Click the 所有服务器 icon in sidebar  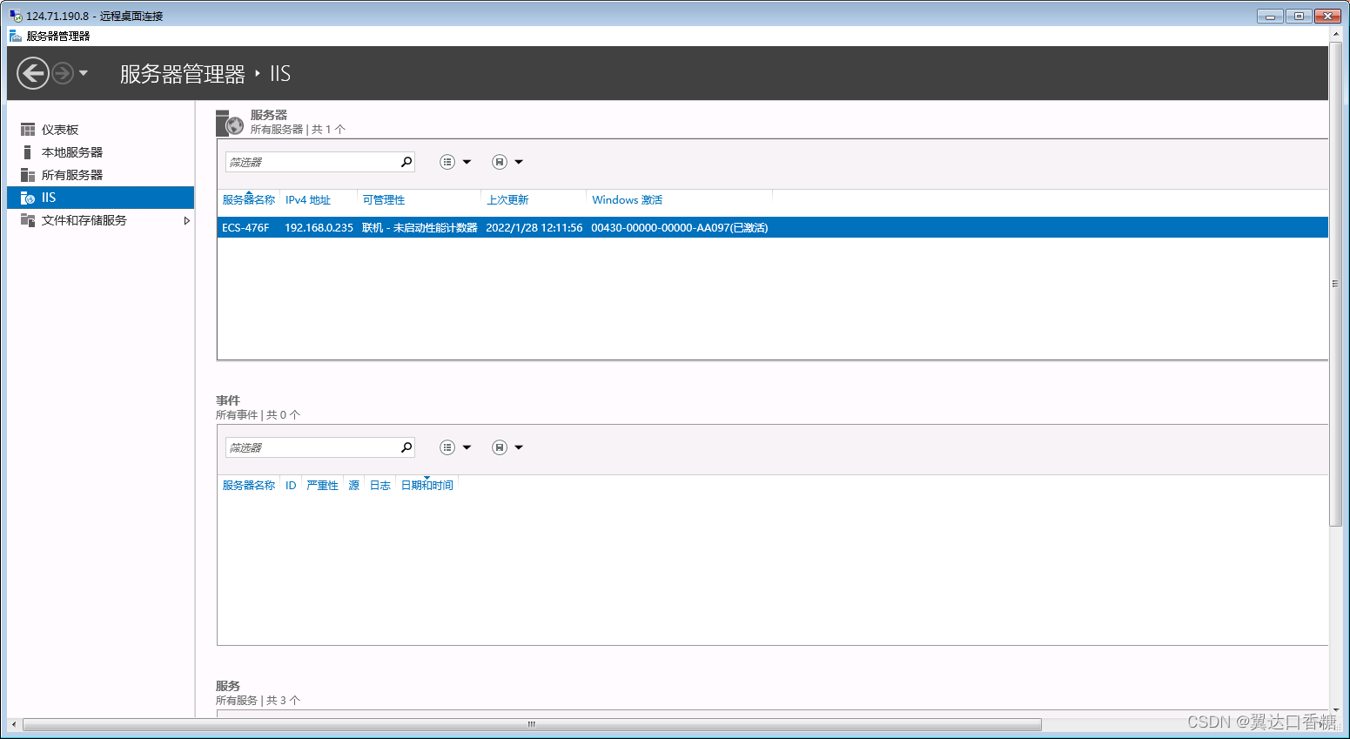coord(28,175)
